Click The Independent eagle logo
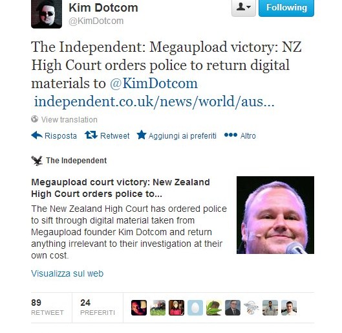This screenshot has height=333, width=342. tap(37, 161)
